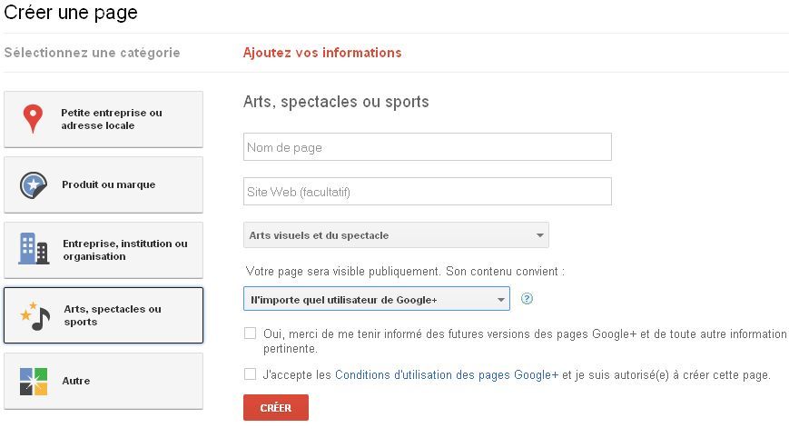Click the blue buildings organisation icon

pos(34,249)
